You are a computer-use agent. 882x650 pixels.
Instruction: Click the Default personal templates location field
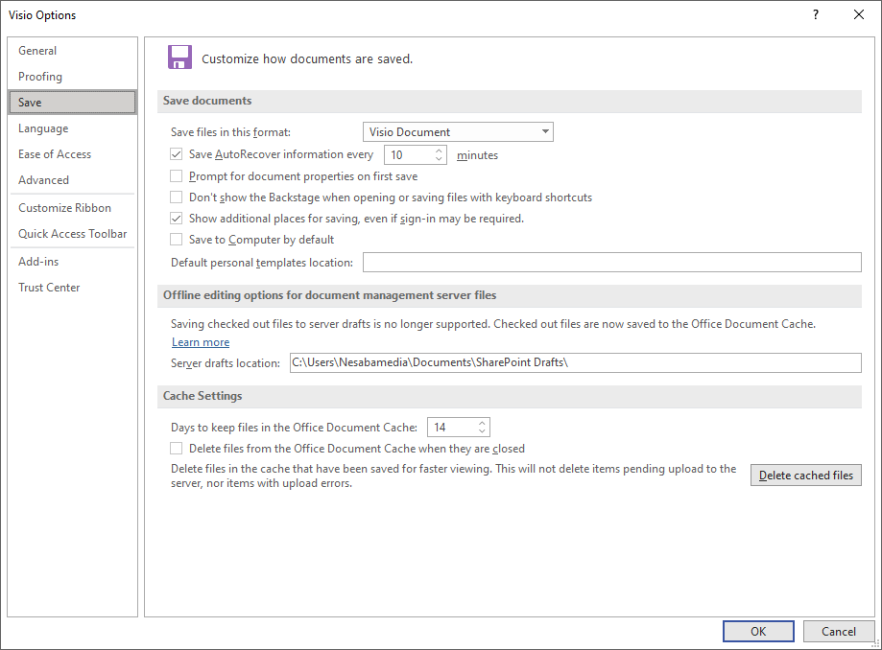pos(611,263)
